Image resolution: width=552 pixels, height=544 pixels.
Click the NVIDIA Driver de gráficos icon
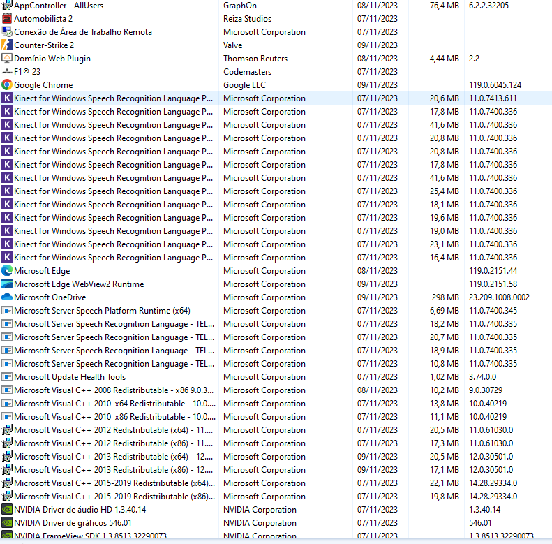[x=7, y=523]
